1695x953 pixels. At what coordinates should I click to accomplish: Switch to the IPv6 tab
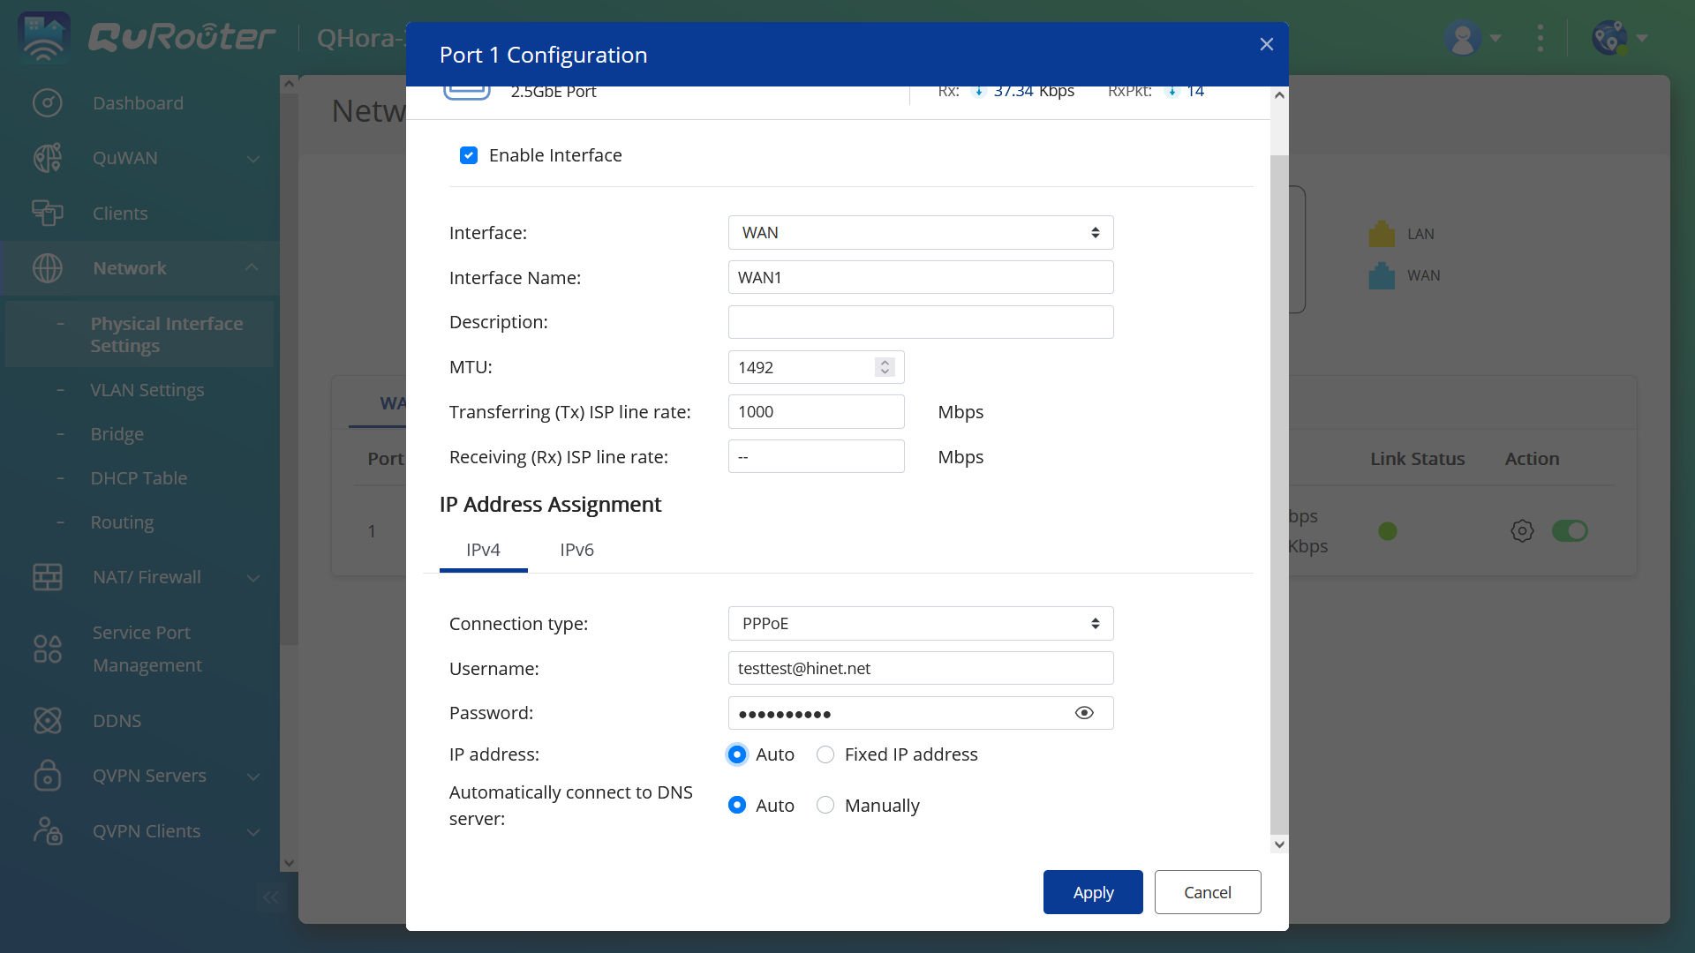[x=576, y=549]
